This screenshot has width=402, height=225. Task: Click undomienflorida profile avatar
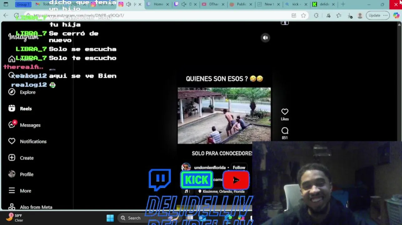pos(186,167)
